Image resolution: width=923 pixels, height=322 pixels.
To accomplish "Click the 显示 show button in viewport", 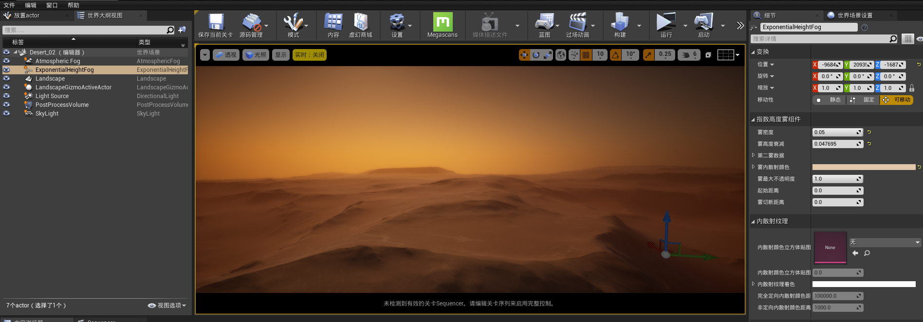I will (x=281, y=55).
